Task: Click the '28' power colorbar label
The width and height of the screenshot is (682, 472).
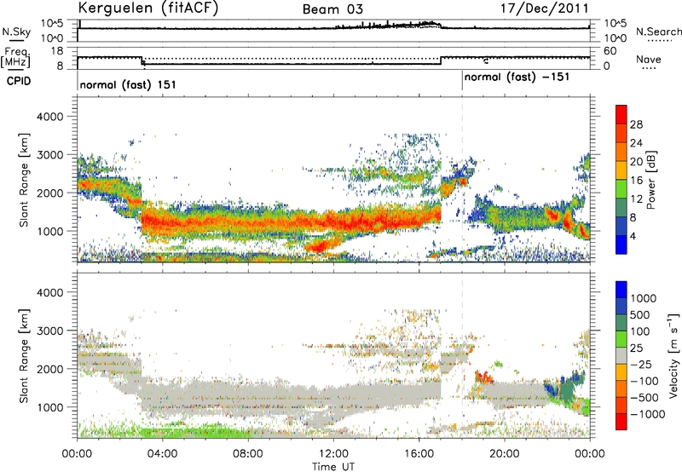Action: 636,124
